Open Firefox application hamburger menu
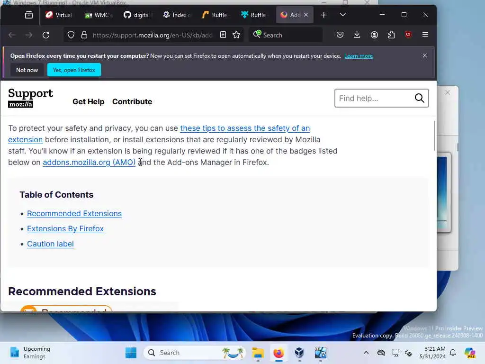 [x=425, y=35]
